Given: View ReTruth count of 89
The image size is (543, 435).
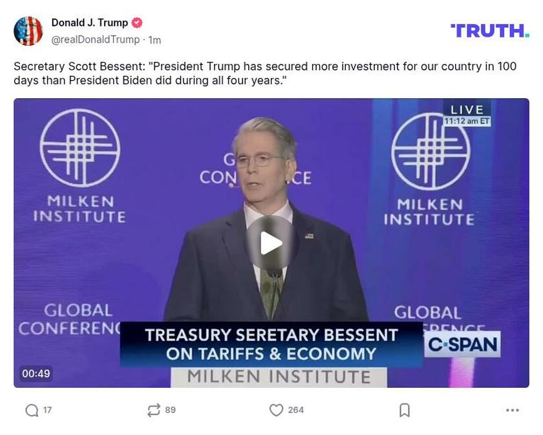Looking at the screenshot, I should [170, 409].
